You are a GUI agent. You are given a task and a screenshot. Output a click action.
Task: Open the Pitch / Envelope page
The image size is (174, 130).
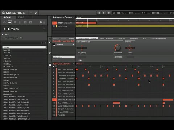coord(107,38)
